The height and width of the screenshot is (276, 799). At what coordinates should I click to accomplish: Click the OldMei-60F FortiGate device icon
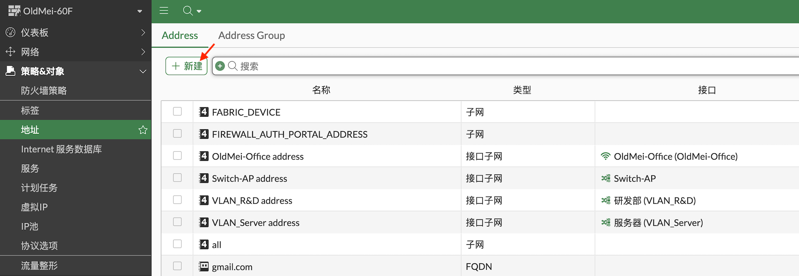click(x=14, y=11)
